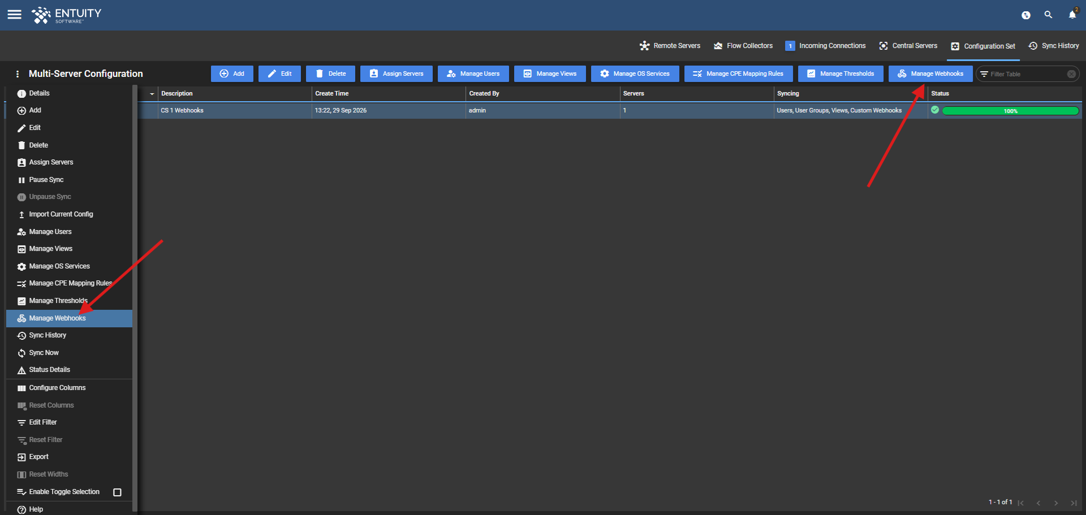Click the 100% sync progress bar
Screen dimensions: 1086x515
[x=1010, y=111]
